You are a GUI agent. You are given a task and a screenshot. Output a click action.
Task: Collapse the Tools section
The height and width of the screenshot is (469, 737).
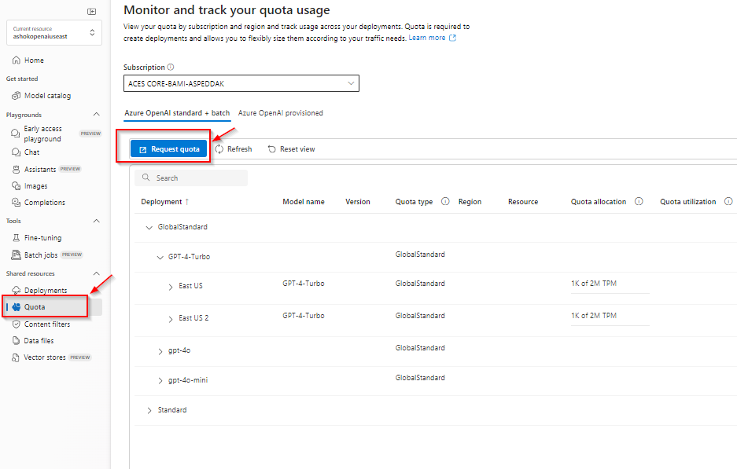pos(97,221)
